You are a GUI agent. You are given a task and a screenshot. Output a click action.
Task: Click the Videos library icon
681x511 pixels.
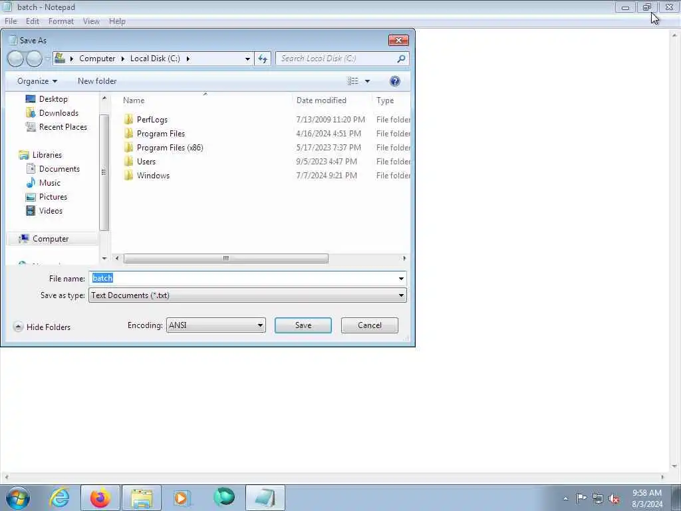pos(31,211)
